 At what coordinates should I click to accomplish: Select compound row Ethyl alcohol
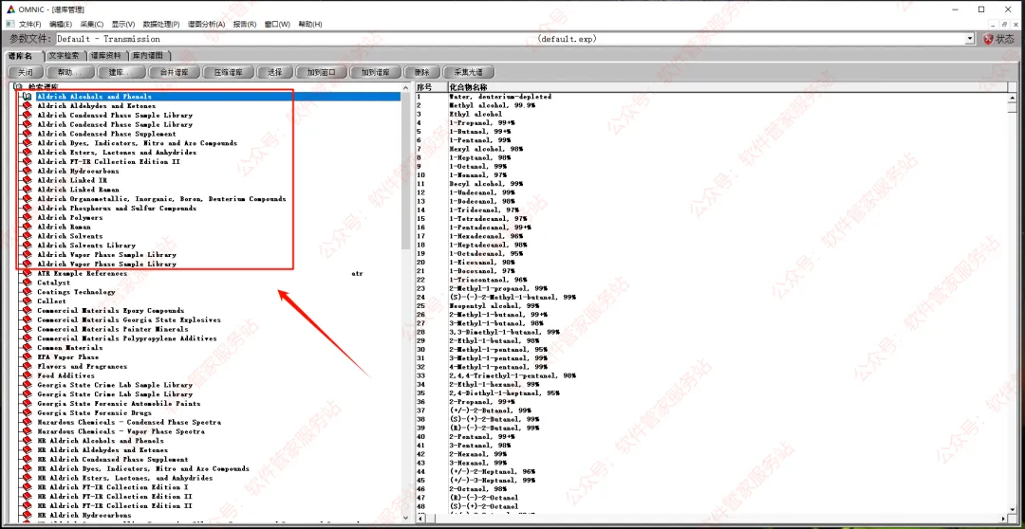click(475, 114)
